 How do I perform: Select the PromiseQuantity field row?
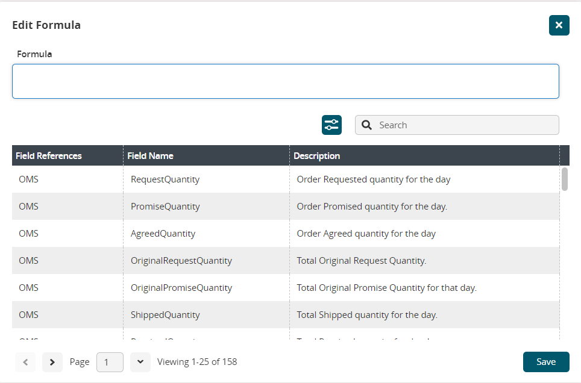[165, 207]
